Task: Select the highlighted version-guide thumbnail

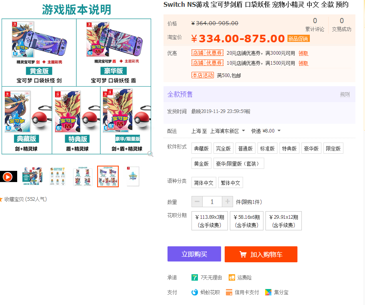Action: click(x=108, y=176)
